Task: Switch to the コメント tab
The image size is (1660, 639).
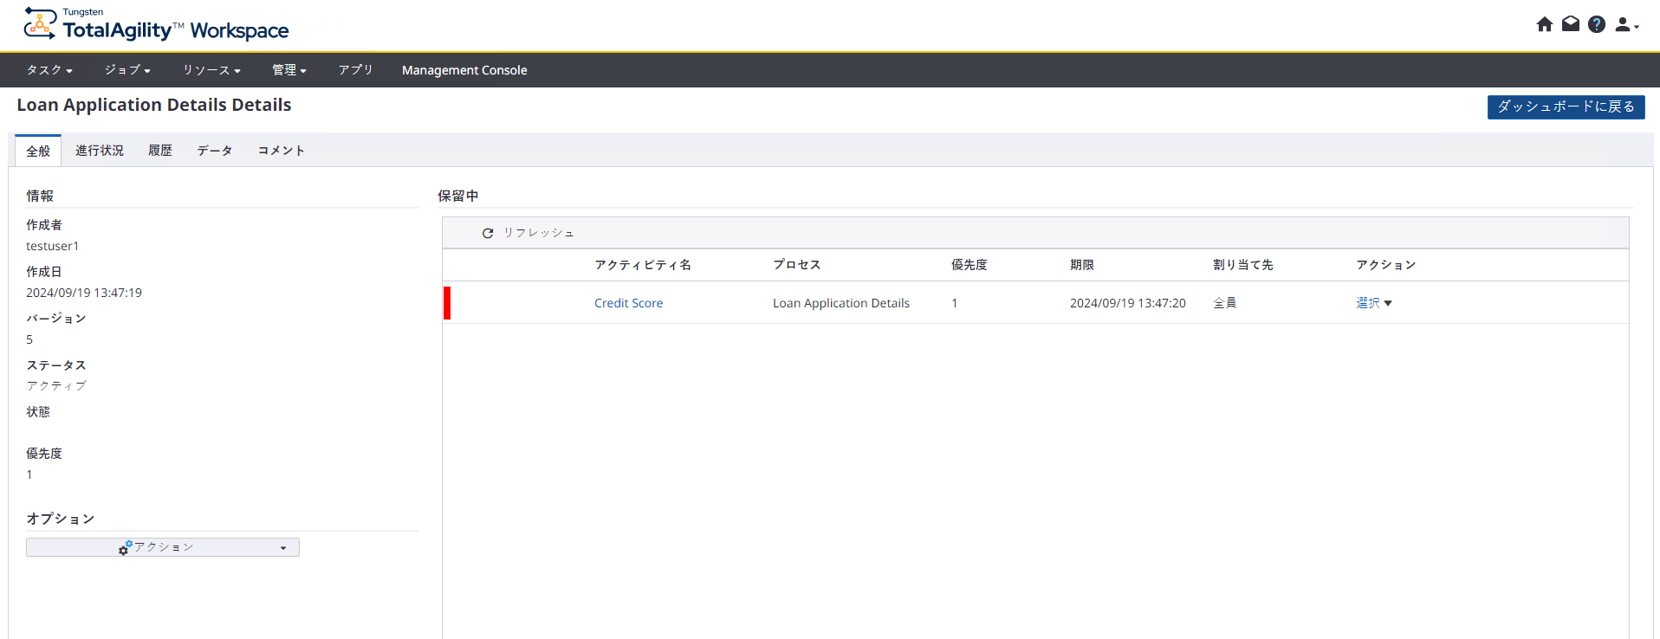Action: pos(281,151)
